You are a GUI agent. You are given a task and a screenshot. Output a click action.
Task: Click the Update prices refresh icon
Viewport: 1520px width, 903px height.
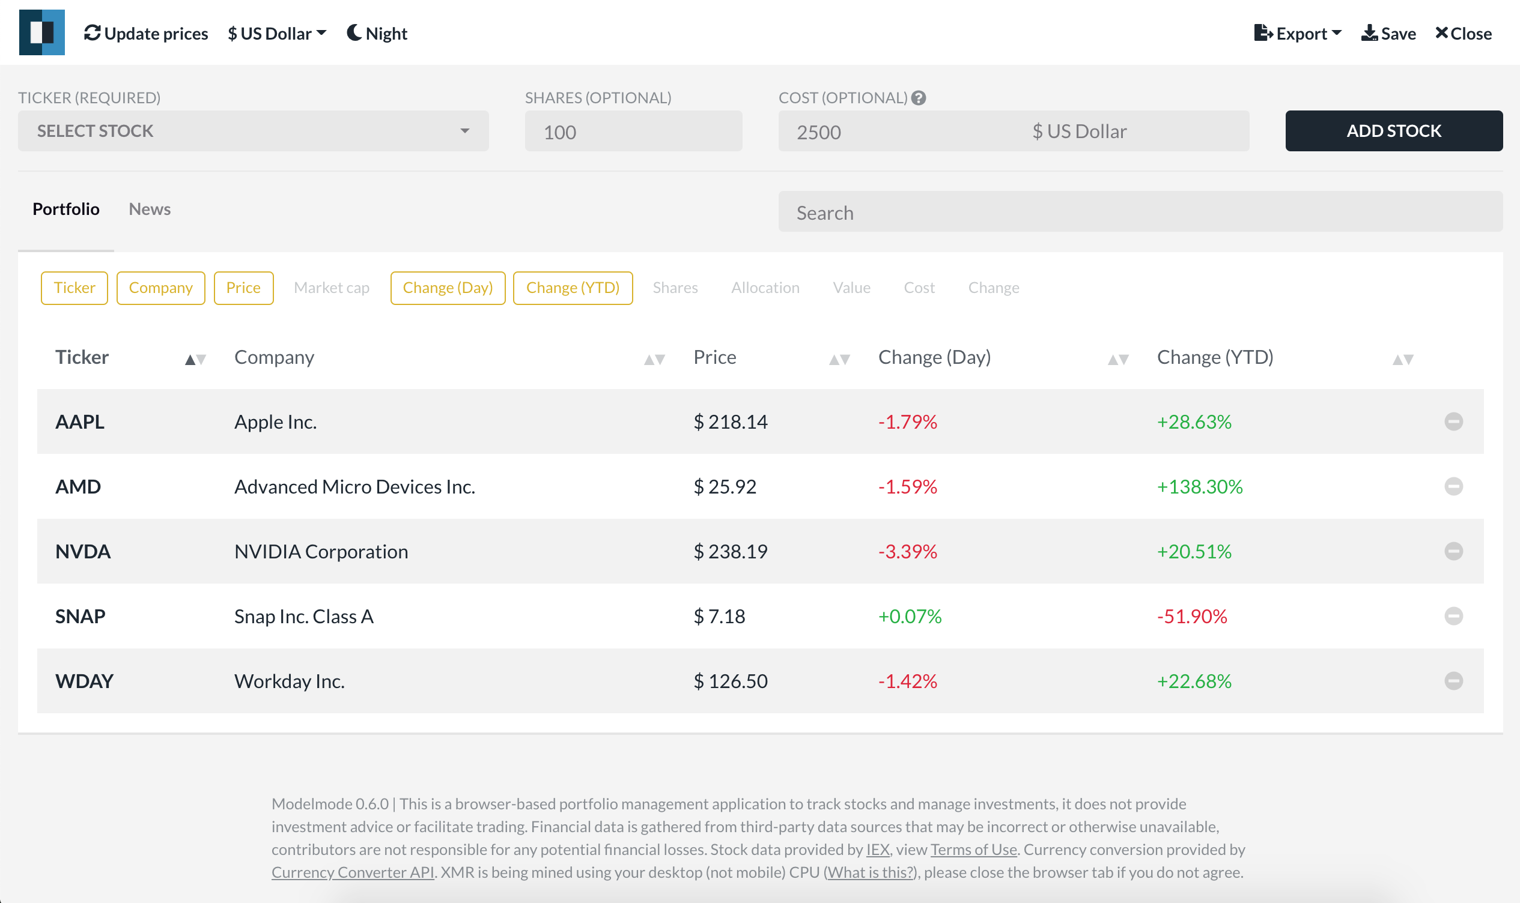(x=92, y=33)
